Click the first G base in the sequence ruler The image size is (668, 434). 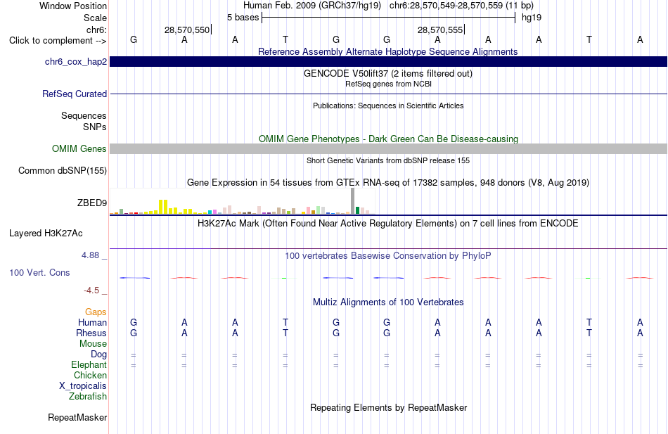[x=134, y=39]
